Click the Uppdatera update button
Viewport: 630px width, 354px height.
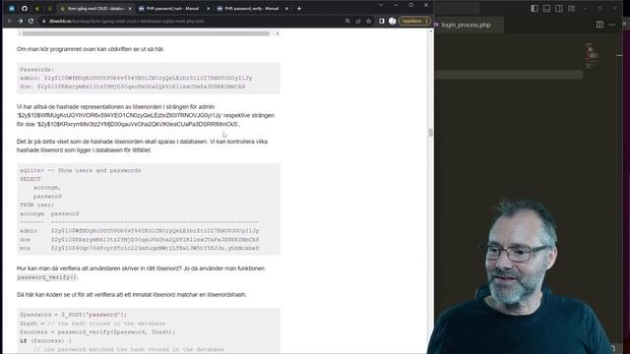click(x=414, y=21)
